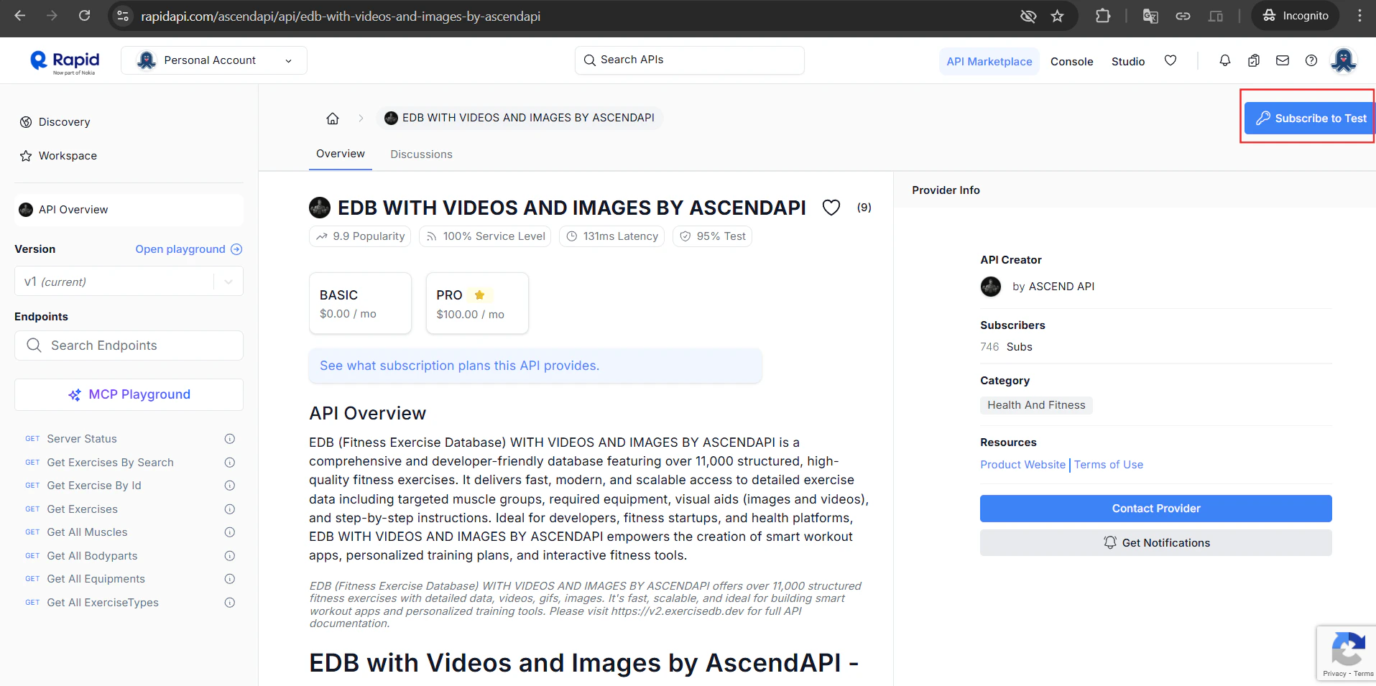The width and height of the screenshot is (1376, 686).
Task: Expand the v1 (current) version selector
Action: [129, 282]
